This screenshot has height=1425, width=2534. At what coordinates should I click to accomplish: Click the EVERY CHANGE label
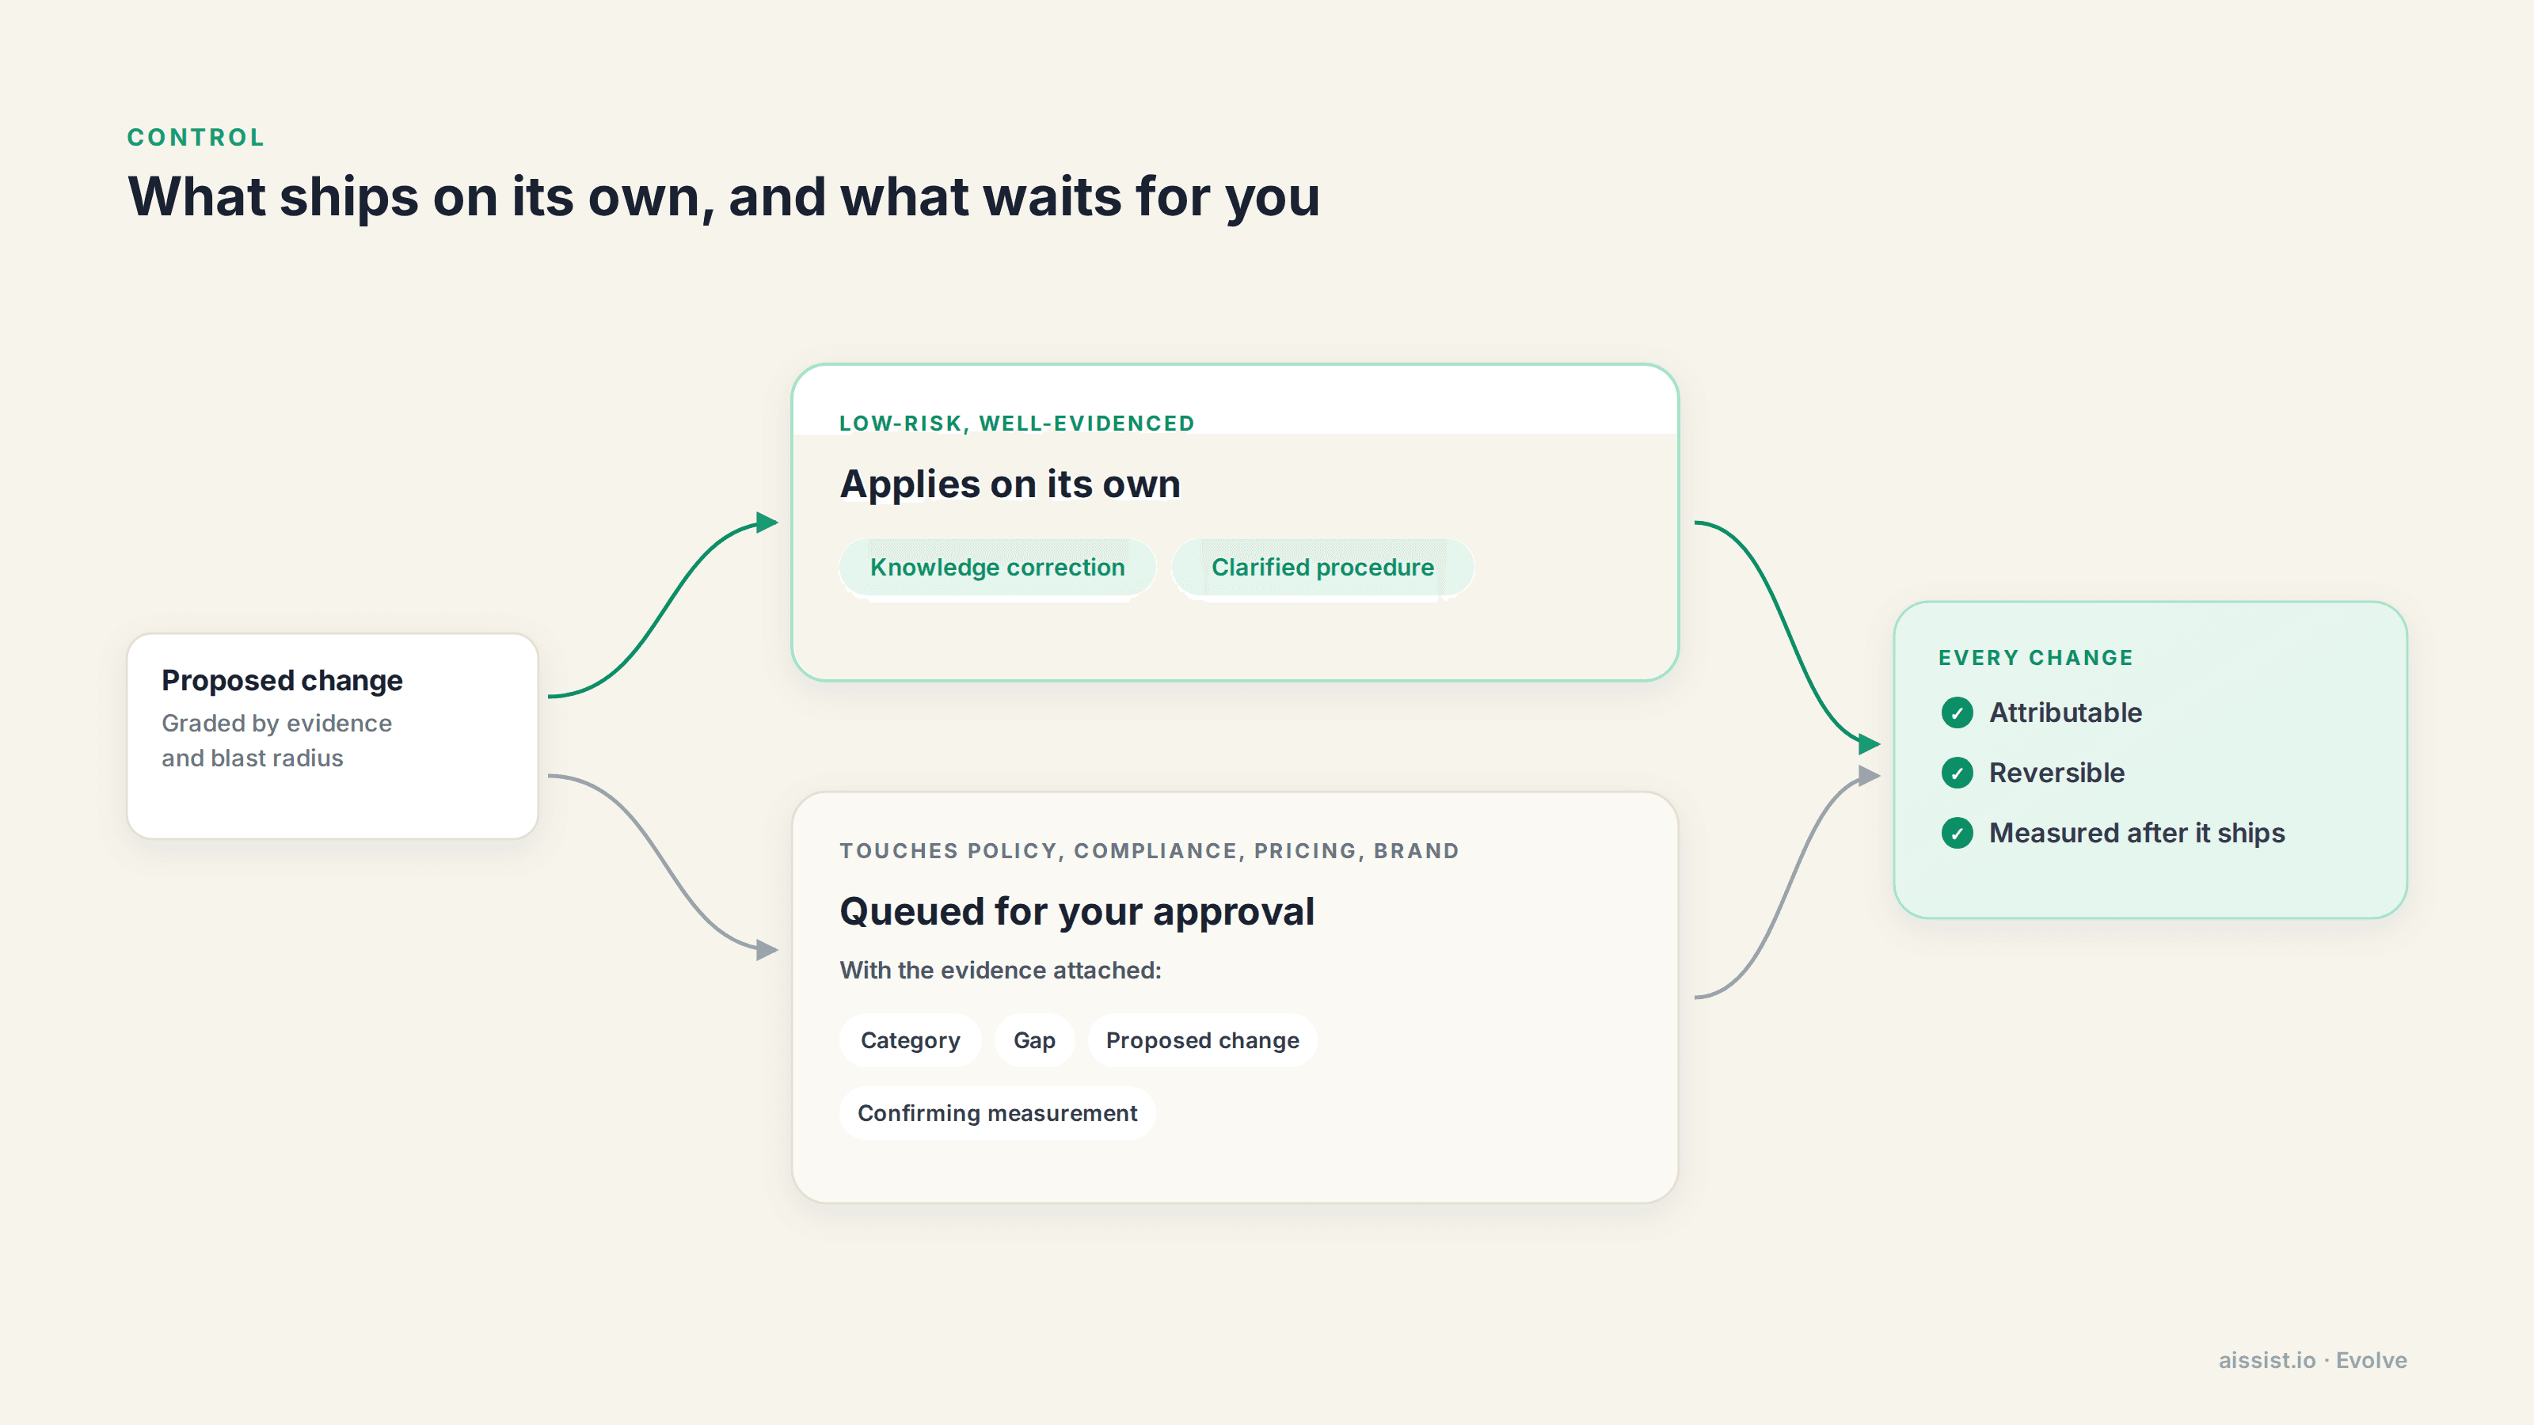[2035, 658]
